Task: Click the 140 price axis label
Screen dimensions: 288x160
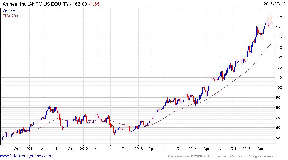Action: coord(279,47)
